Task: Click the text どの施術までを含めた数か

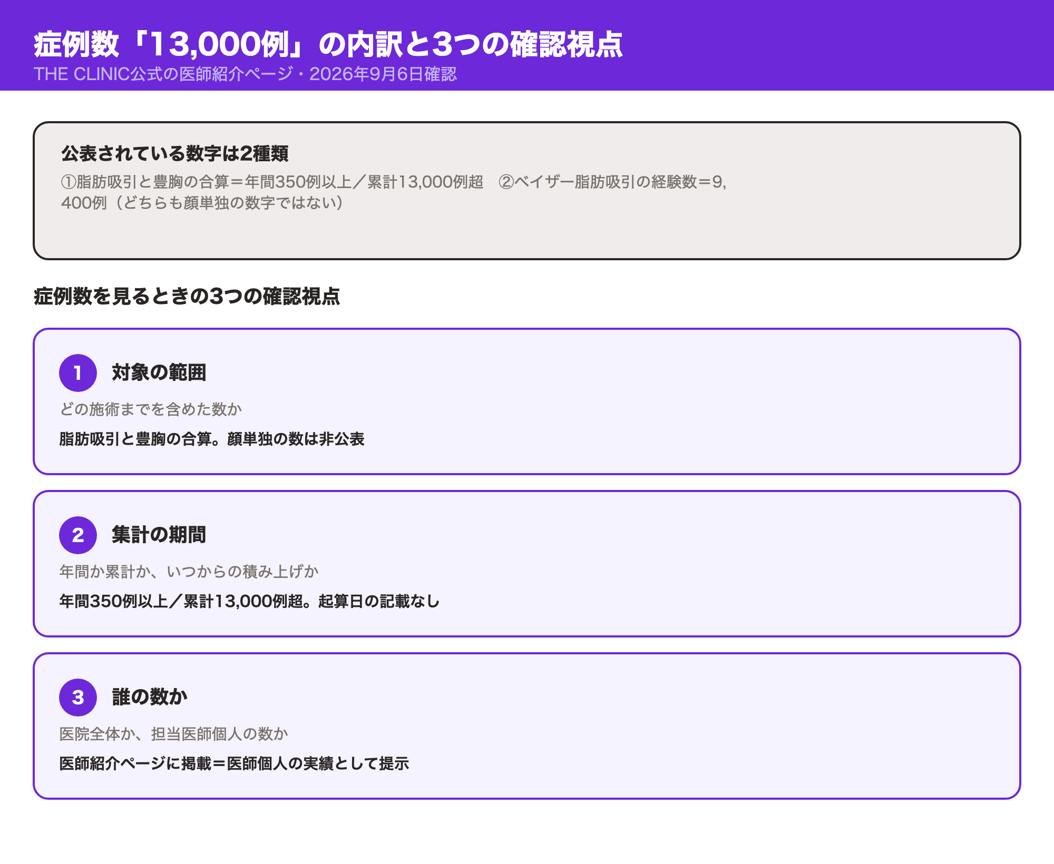Action: pos(151,409)
